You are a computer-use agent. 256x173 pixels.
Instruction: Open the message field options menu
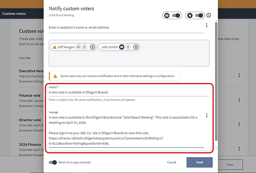point(207,115)
